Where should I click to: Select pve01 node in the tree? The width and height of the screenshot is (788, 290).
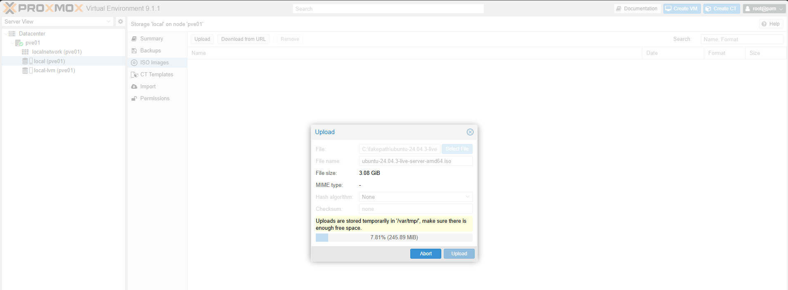point(64,43)
